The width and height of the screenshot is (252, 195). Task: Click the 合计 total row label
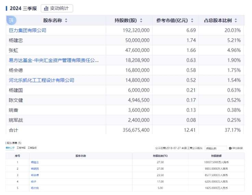(x=13, y=130)
